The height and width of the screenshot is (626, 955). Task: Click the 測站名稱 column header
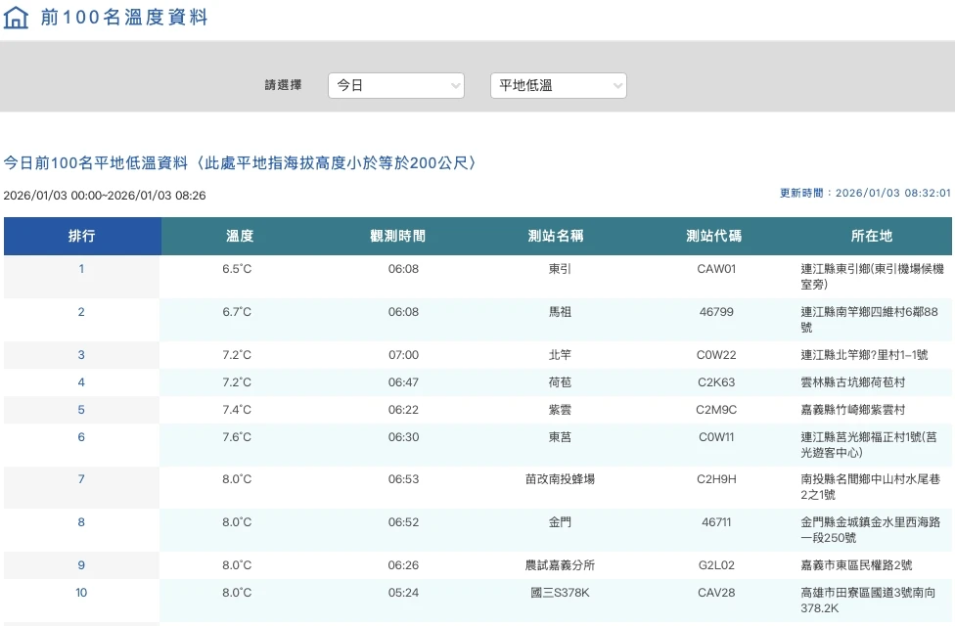(x=556, y=237)
